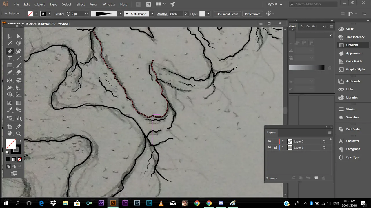Open Adobe Stock via St icon
371x208 pixels.
point(149,4)
